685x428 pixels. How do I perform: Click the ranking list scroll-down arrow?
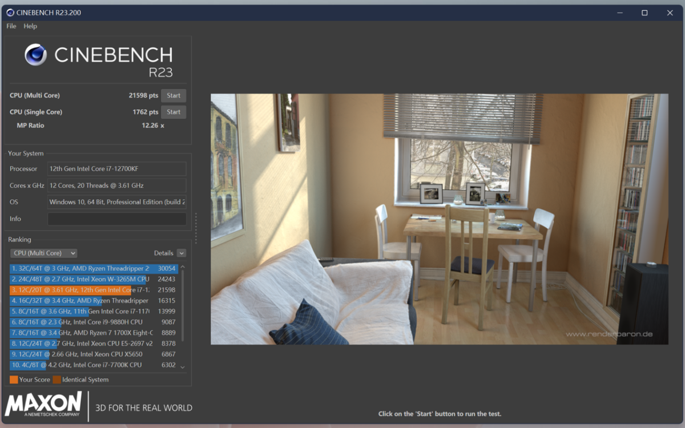pyautogui.click(x=183, y=367)
